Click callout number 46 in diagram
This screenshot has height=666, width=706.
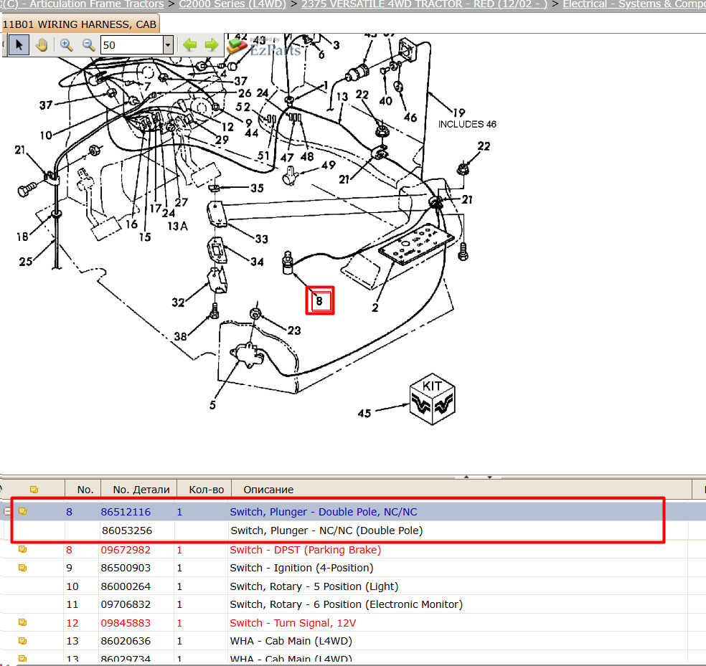[x=410, y=118]
